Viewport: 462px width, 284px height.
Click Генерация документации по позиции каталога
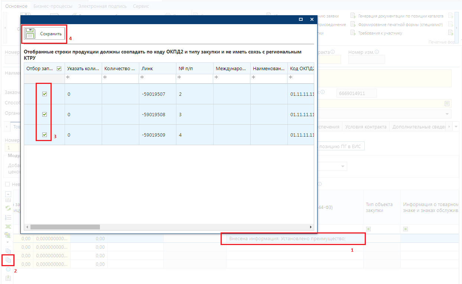tap(397, 16)
